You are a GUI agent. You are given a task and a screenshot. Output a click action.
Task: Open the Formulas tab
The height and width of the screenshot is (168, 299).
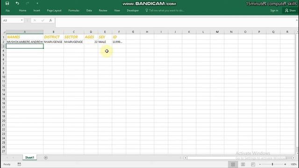pos(74,10)
